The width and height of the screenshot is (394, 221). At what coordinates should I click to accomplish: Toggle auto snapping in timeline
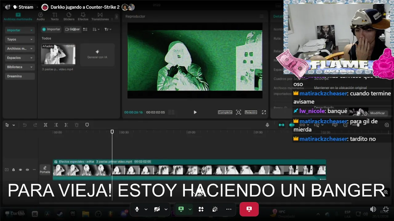pyautogui.click(x=292, y=125)
